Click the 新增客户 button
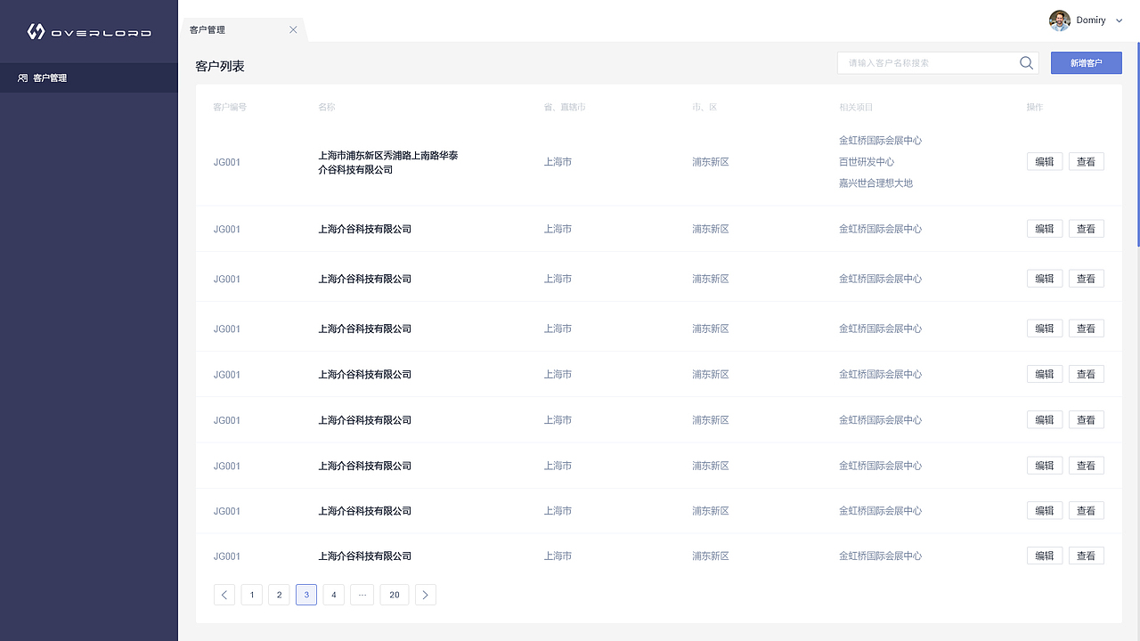The width and height of the screenshot is (1140, 641). pos(1086,62)
